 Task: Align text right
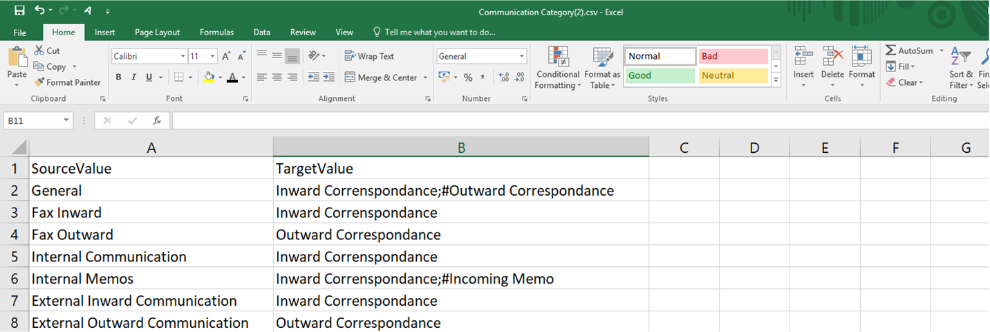click(x=292, y=77)
